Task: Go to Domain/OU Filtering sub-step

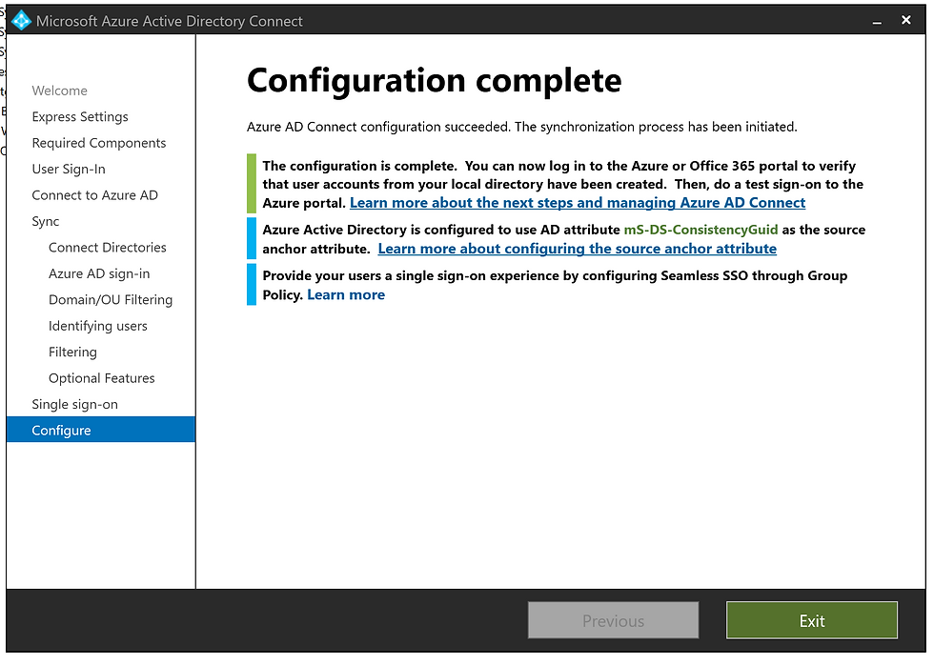Action: (111, 299)
